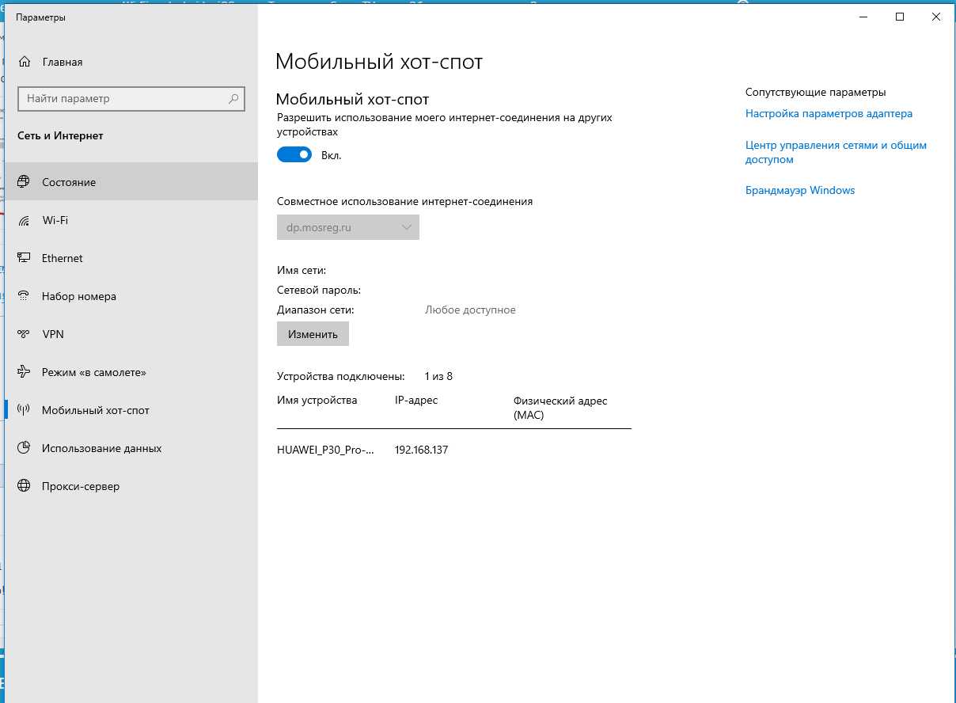956x703 pixels.
Task: Click the Имя устройства column header
Action: pyautogui.click(x=317, y=401)
